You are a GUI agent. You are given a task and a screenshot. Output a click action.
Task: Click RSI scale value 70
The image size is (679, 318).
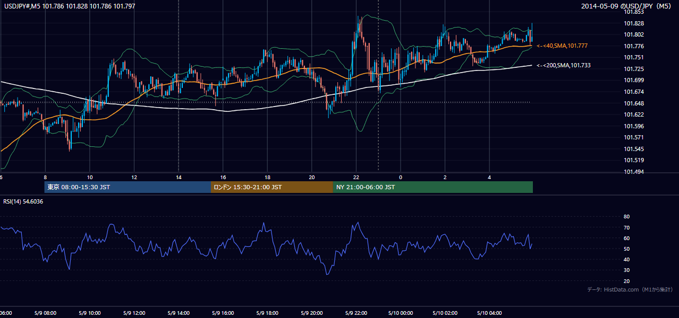tap(626, 227)
